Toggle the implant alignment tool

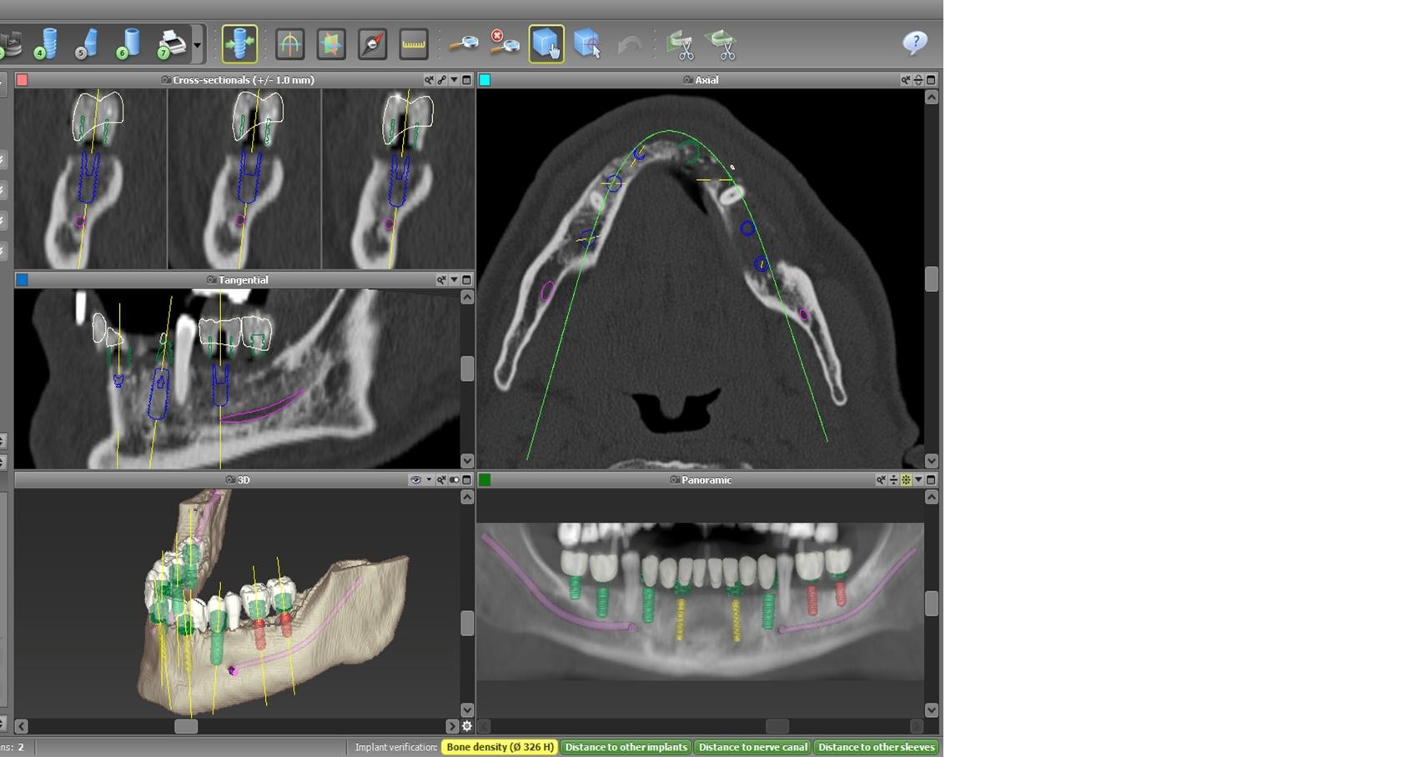[239, 44]
